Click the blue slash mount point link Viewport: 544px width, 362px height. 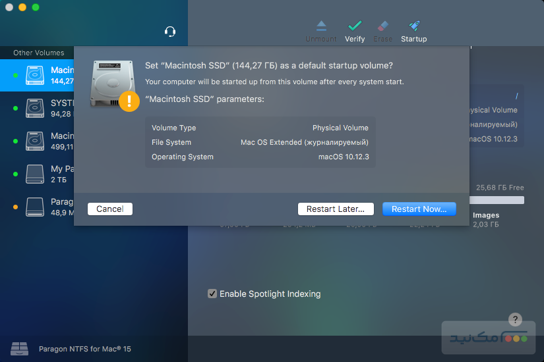[x=516, y=96]
